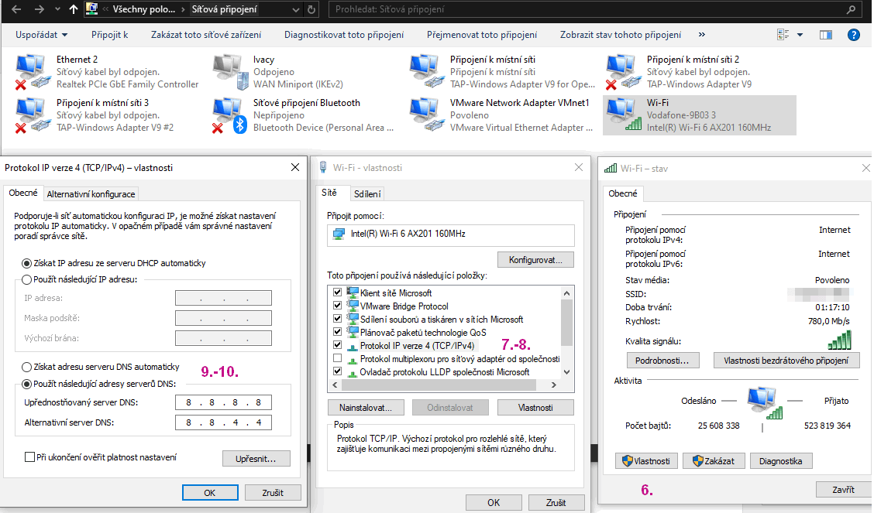The height and width of the screenshot is (513, 874).
Task: Click the Ethernet 2 adapter icon
Action: (32, 72)
